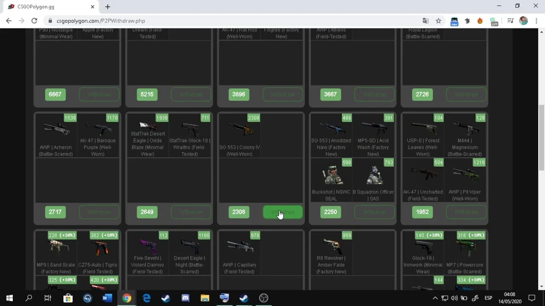Select the AWP Acheron item thumbnail

tap(56, 136)
